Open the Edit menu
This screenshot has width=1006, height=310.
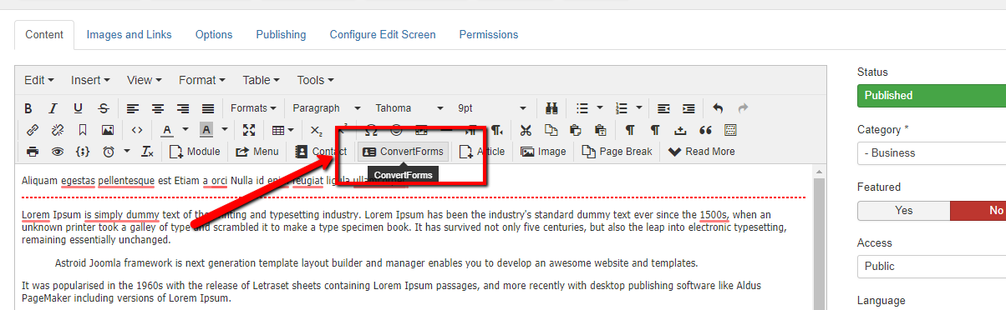click(x=39, y=80)
